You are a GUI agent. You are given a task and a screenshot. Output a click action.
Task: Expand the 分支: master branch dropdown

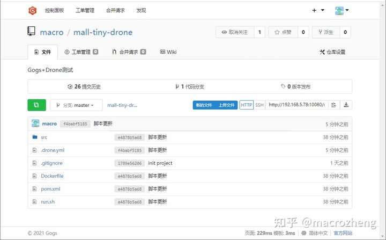coord(76,105)
